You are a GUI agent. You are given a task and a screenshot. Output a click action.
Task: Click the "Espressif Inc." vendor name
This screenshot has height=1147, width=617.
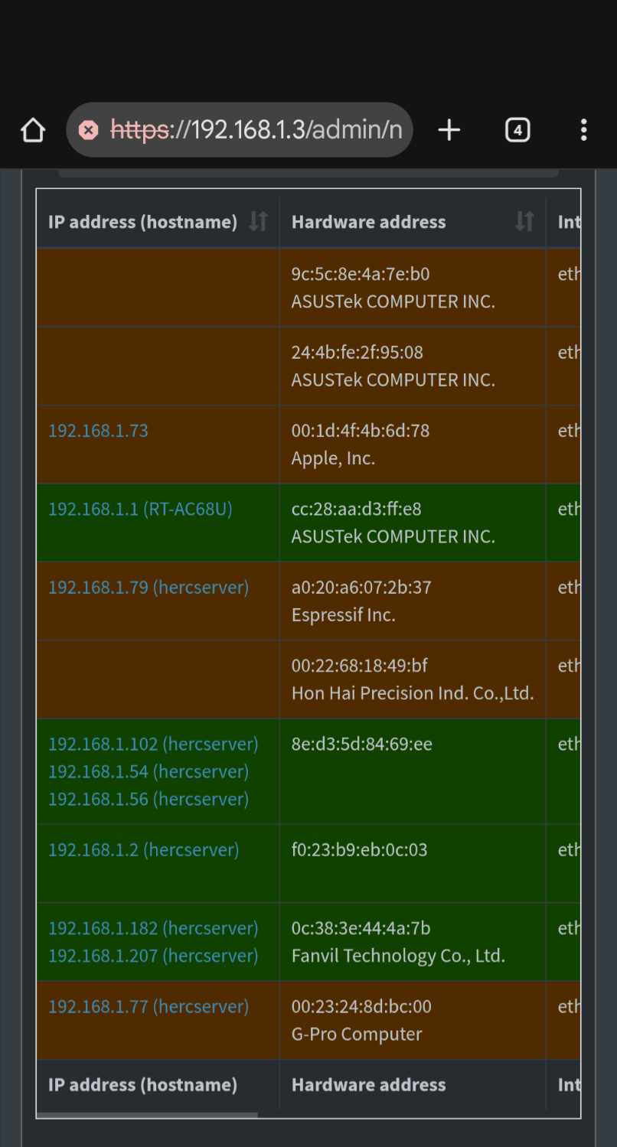pos(344,615)
